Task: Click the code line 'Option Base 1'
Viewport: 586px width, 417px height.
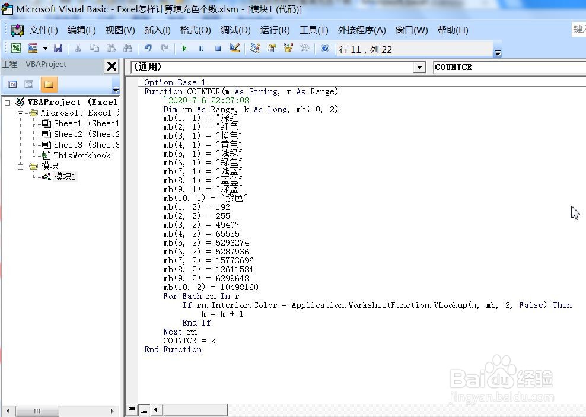Action: [x=174, y=82]
